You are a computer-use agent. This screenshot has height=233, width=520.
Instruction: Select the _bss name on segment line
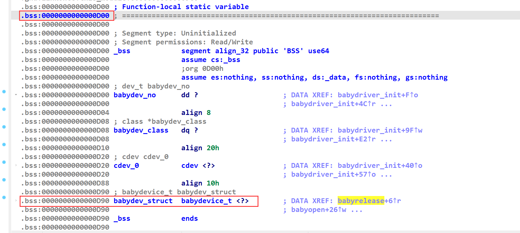pos(122,51)
